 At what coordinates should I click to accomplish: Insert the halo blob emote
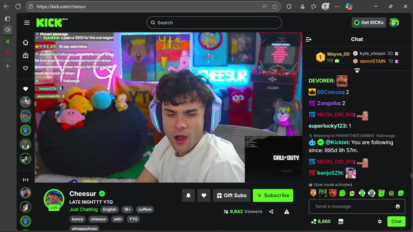point(382,193)
